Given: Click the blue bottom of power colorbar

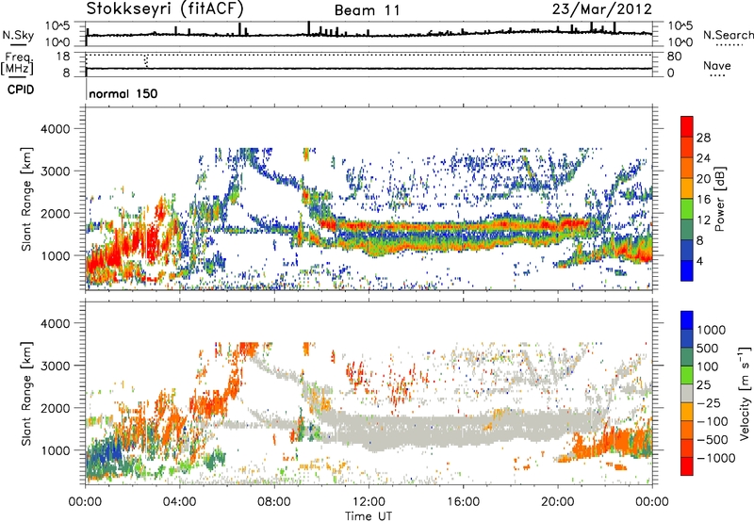Looking at the screenshot, I should [x=687, y=270].
